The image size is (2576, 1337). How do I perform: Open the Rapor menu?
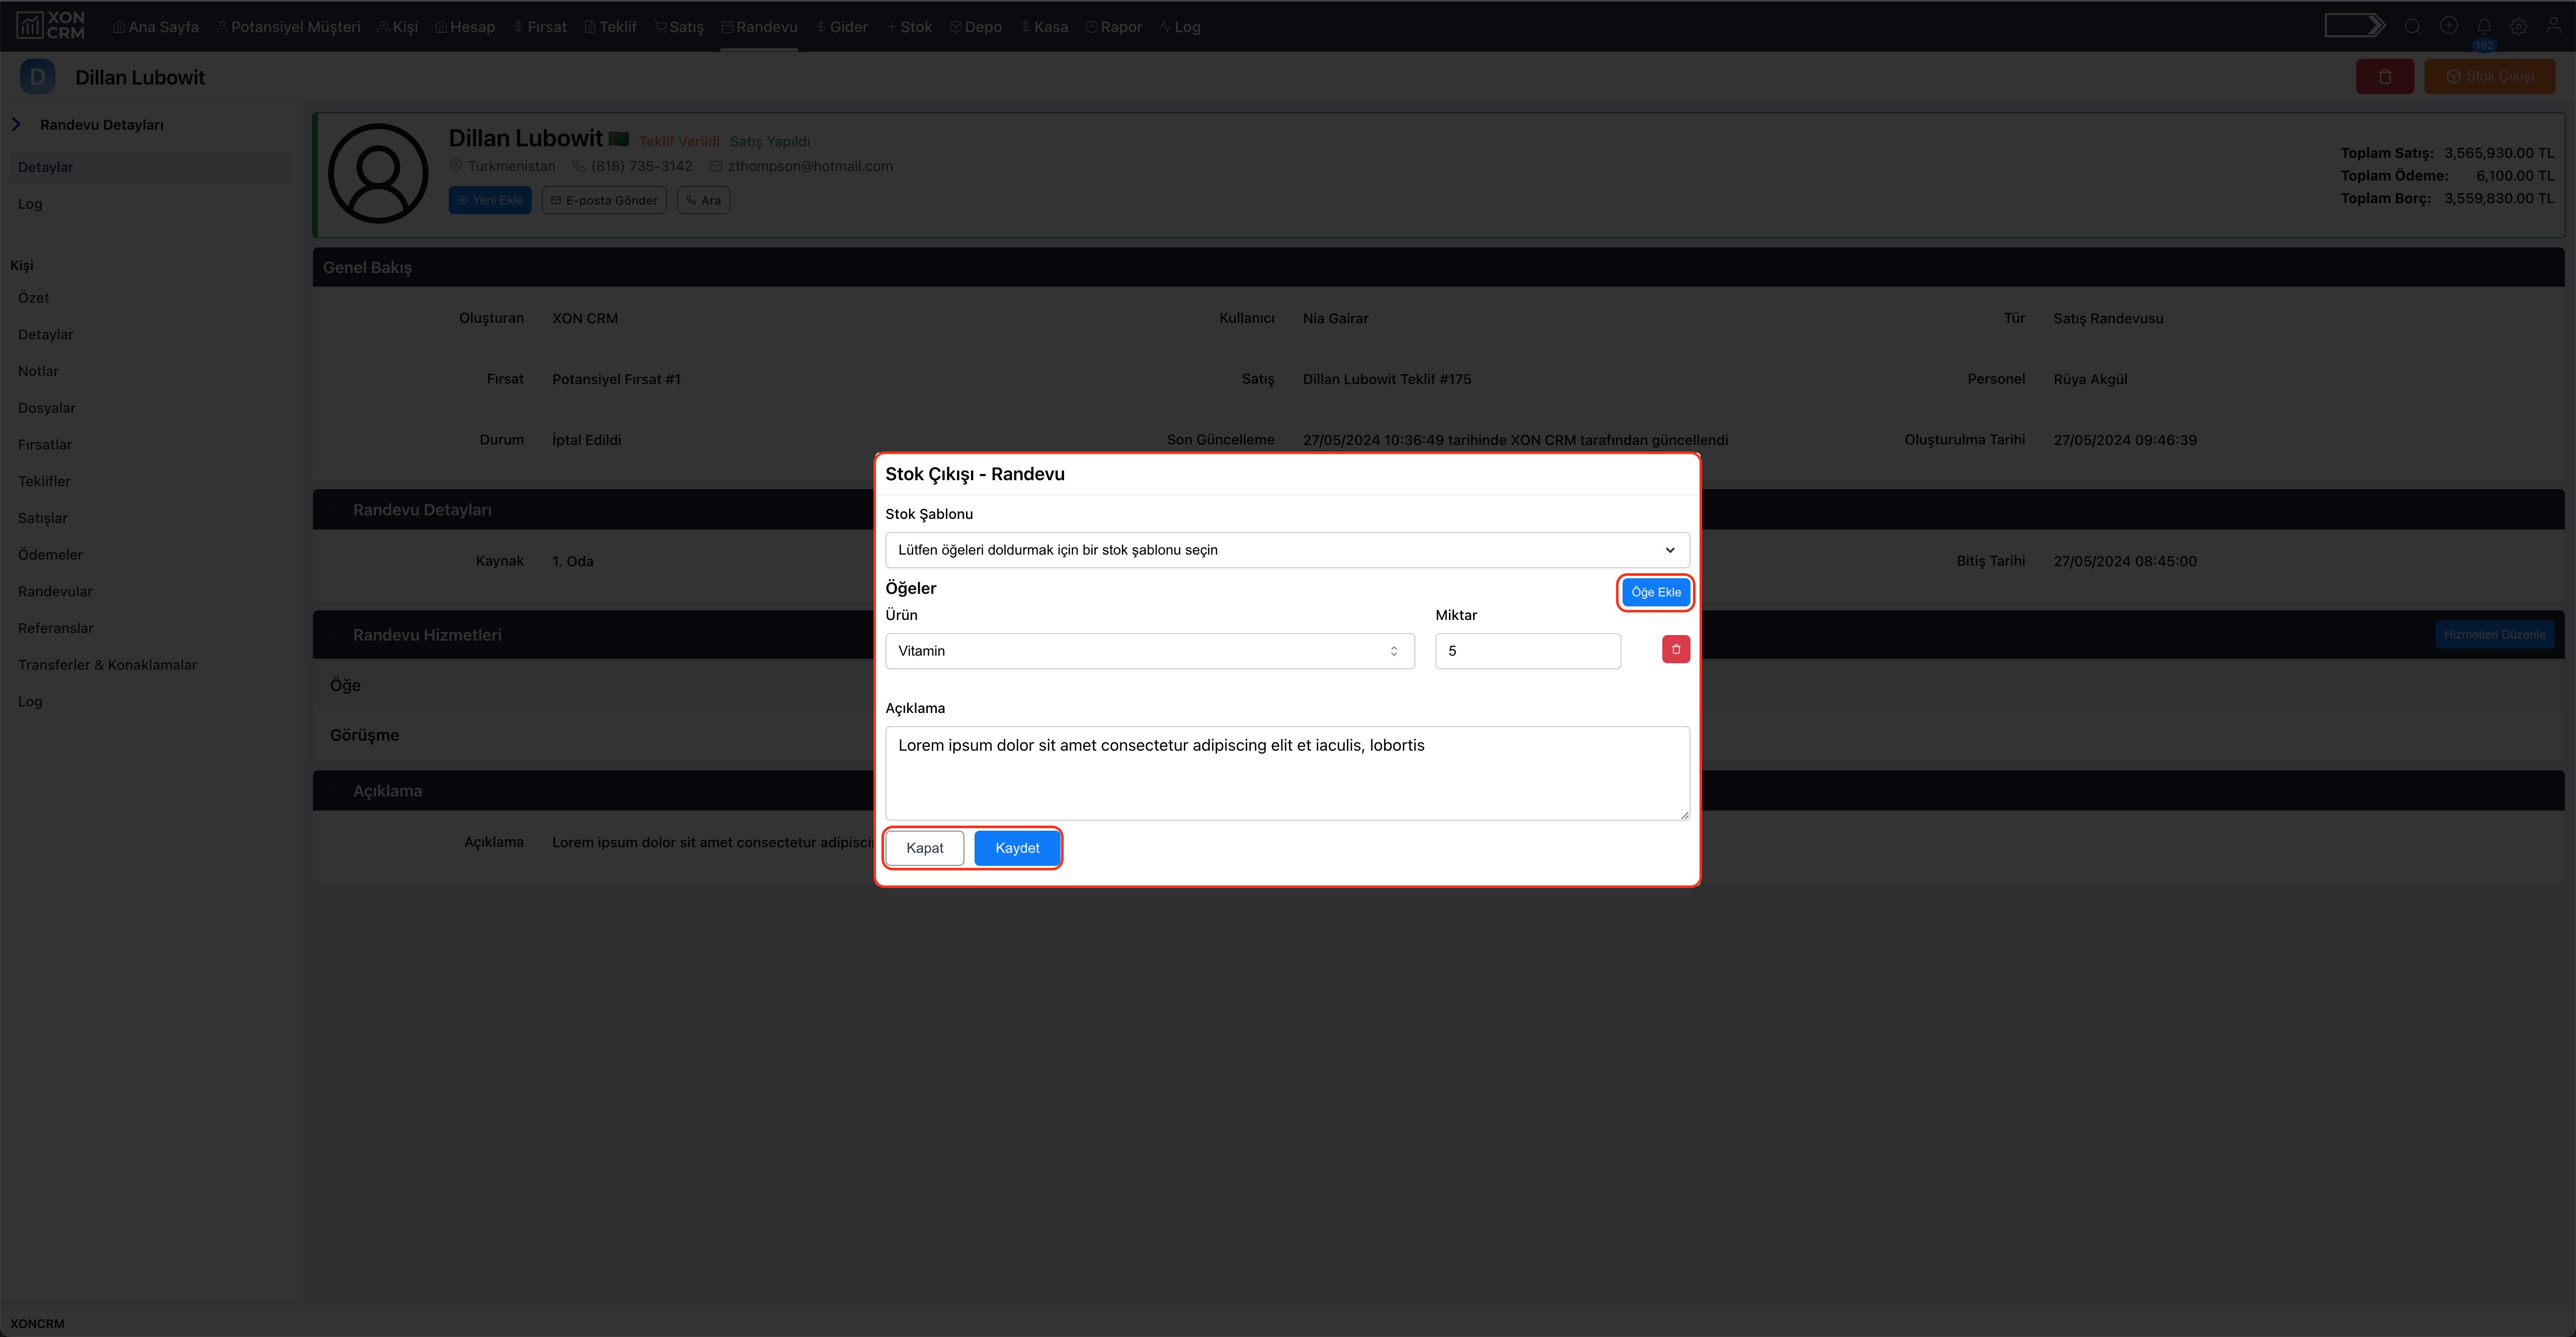(x=1113, y=27)
